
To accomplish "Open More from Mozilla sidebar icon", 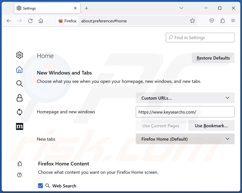I will (19, 126).
